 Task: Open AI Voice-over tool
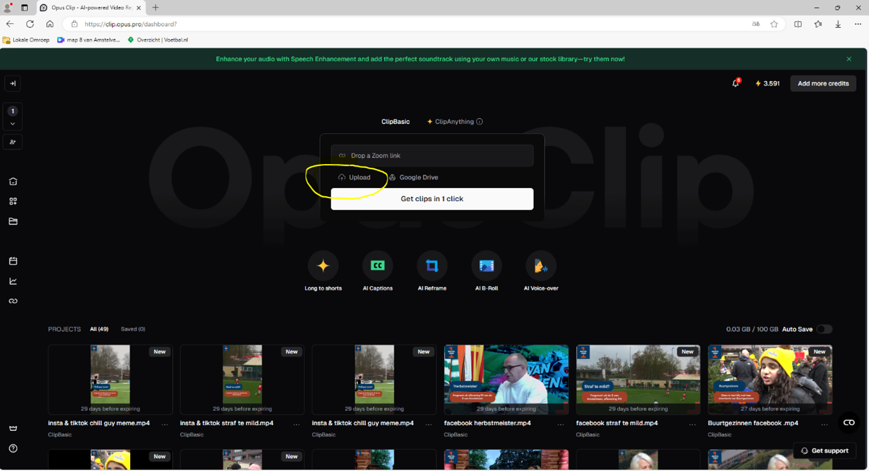point(541,271)
